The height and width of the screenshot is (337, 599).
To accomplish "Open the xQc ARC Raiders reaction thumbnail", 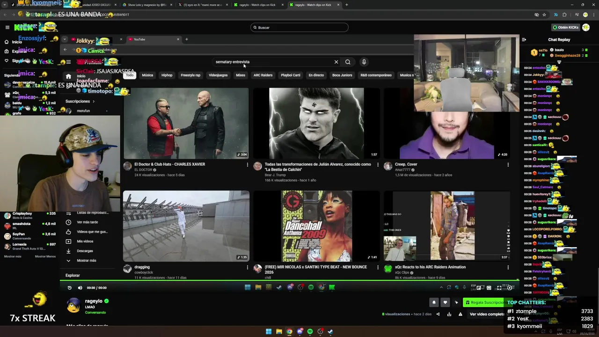I will (447, 226).
